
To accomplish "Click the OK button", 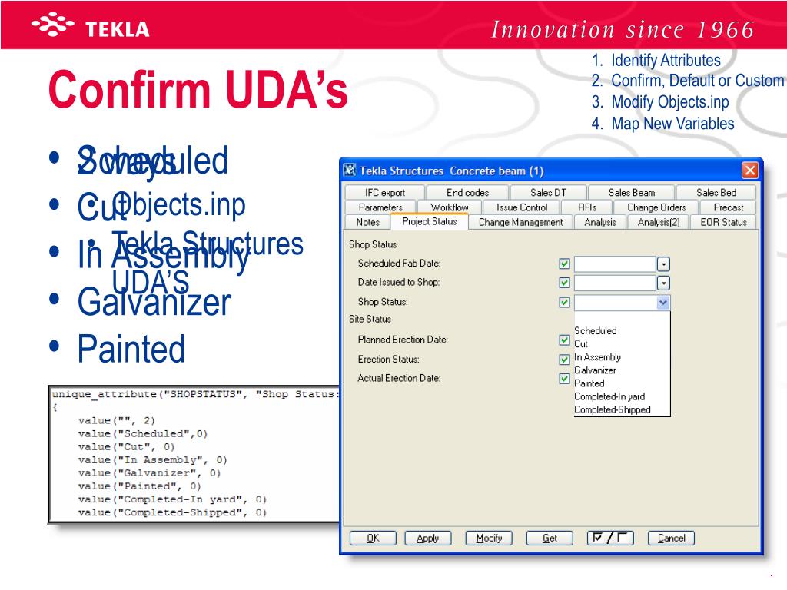I will [x=373, y=538].
